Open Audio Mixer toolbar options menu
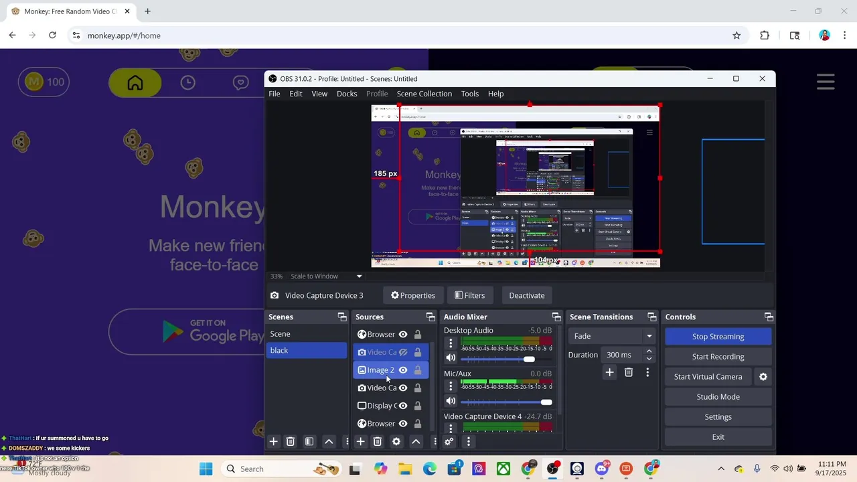 point(469,441)
